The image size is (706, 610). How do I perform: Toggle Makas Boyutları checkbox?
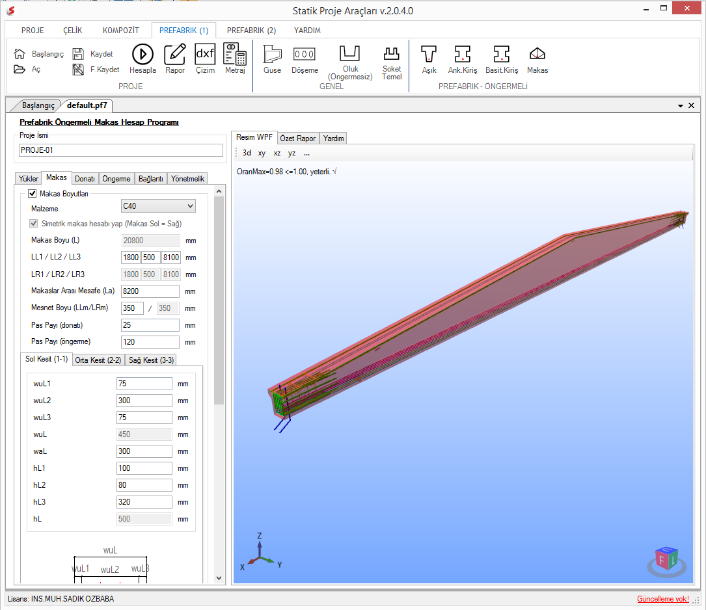pyautogui.click(x=32, y=193)
